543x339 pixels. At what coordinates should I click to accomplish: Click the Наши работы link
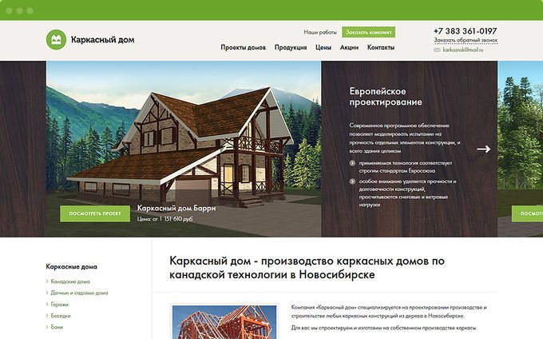[320, 32]
